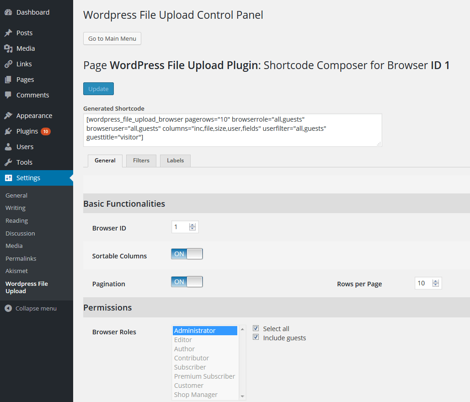This screenshot has height=402, width=470.
Task: Open Pages via its page icon
Action: coord(8,79)
